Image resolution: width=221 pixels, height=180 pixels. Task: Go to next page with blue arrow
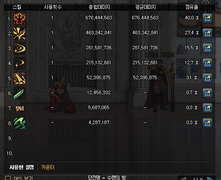click(210, 179)
